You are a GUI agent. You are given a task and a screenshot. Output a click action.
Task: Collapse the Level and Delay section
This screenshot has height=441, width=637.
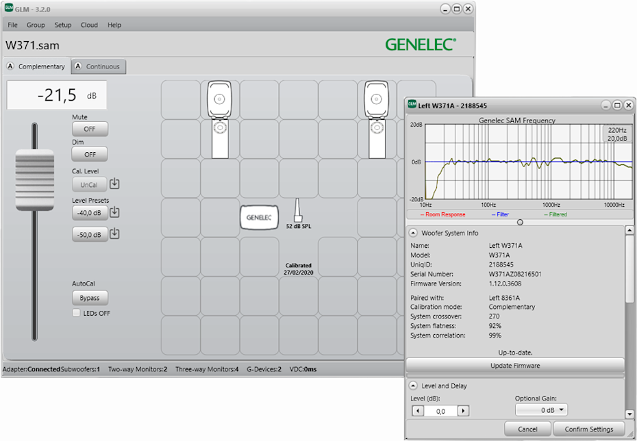(x=412, y=385)
